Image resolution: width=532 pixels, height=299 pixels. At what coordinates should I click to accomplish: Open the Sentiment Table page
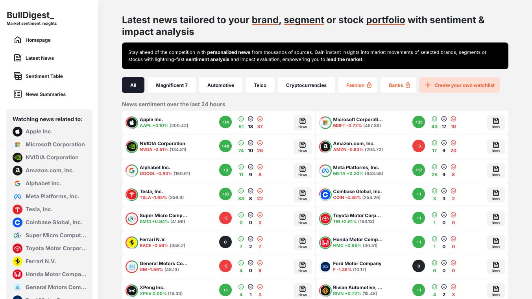pos(44,76)
